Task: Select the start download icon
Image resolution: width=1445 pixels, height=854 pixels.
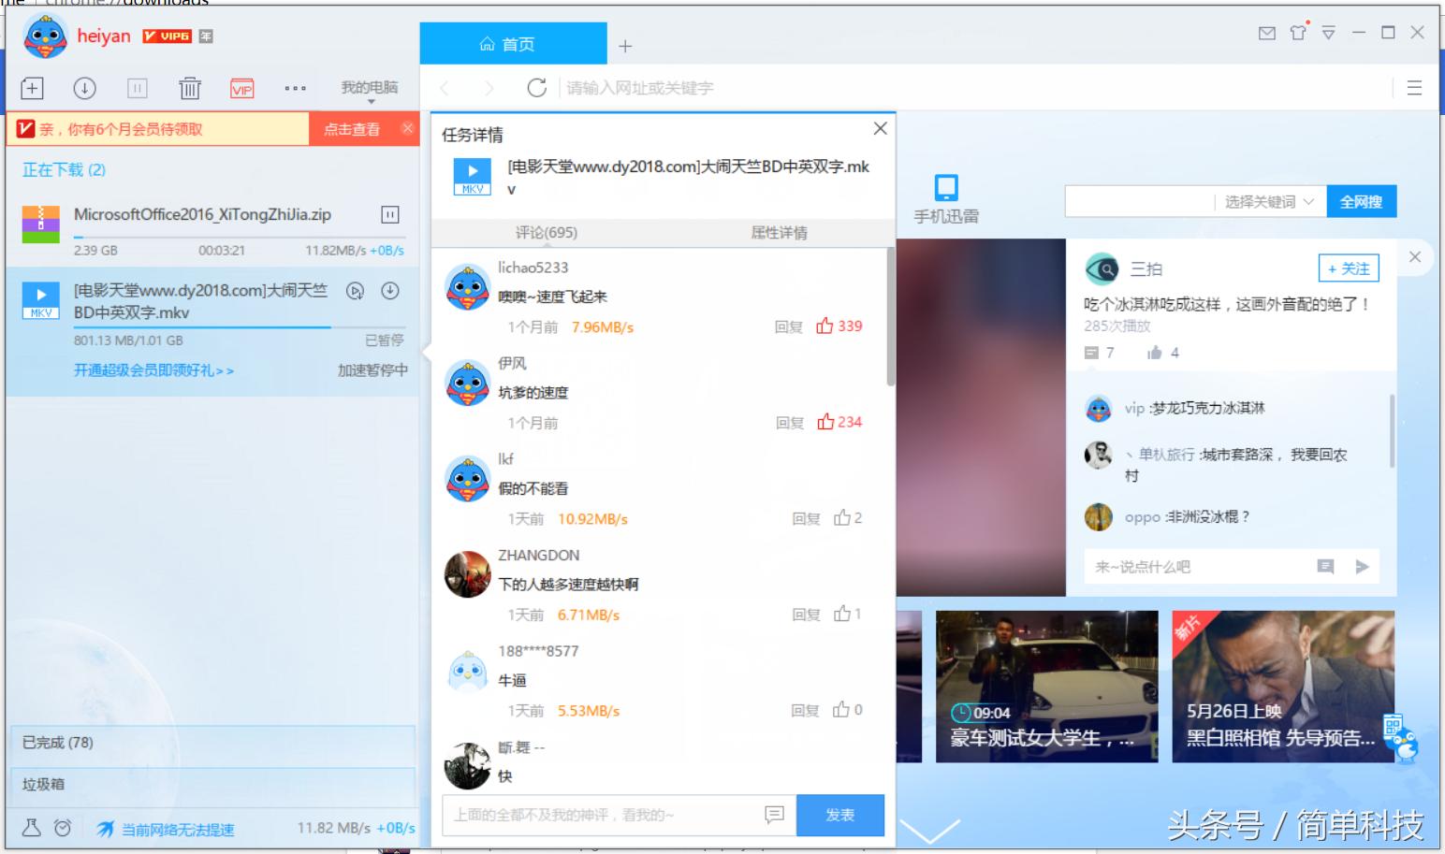Action: coord(84,87)
